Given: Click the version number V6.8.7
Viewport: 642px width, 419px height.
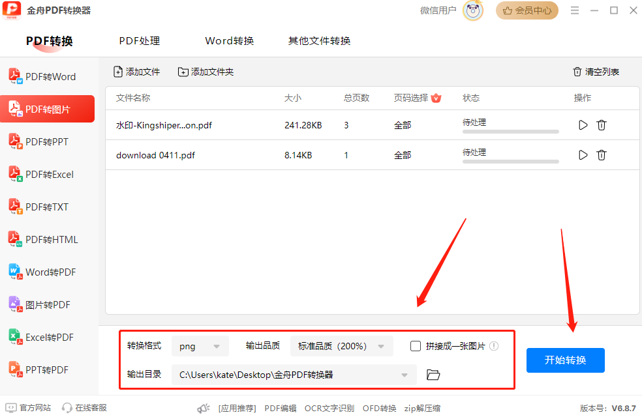Looking at the screenshot, I should [x=624, y=409].
